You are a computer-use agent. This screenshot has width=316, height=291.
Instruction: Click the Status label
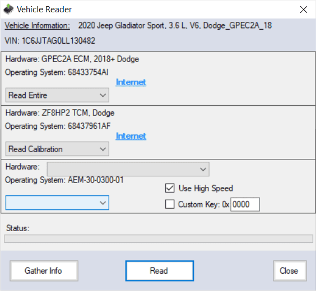click(x=18, y=228)
